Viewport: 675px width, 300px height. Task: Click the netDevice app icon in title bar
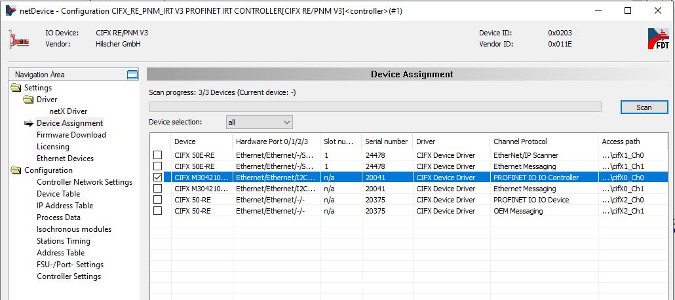10,10
